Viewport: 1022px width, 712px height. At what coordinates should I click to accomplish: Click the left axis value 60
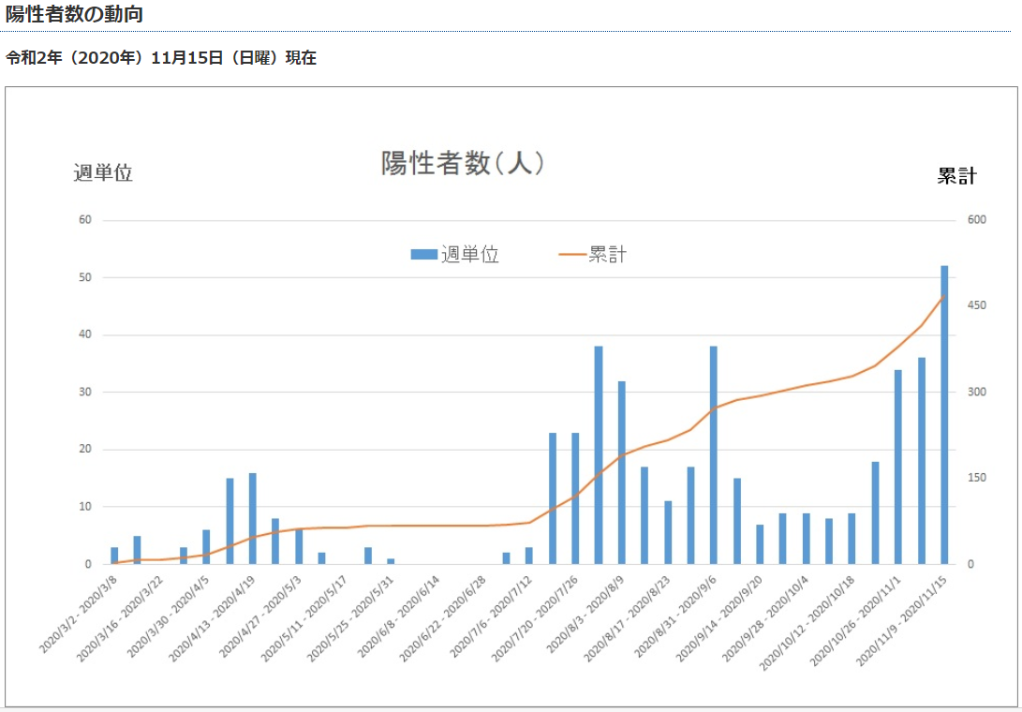point(85,220)
